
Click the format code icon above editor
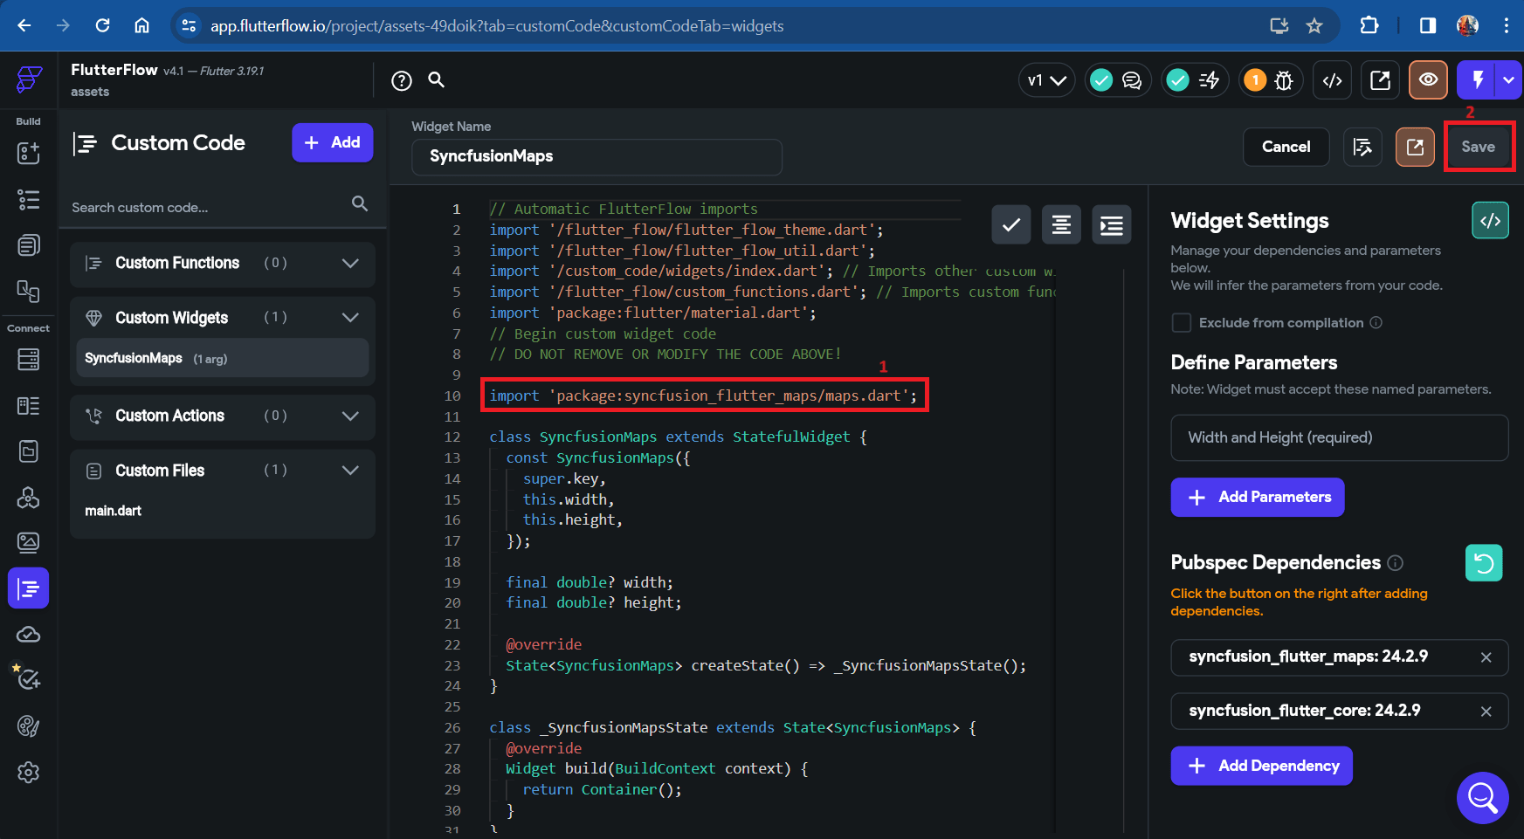[x=1061, y=225]
